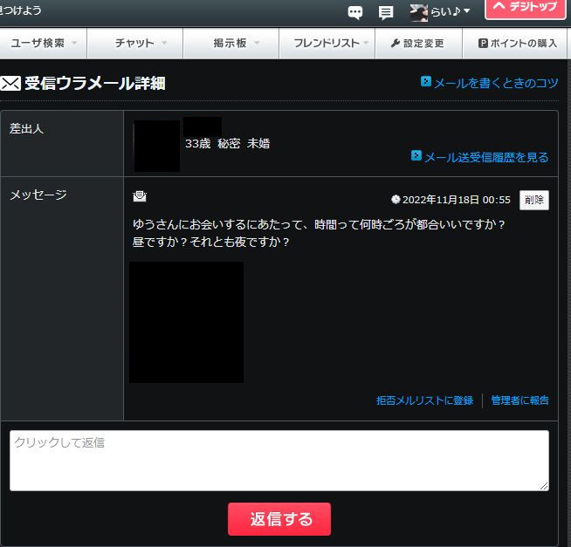Click the P icon for ポイントの購入

click(x=483, y=44)
